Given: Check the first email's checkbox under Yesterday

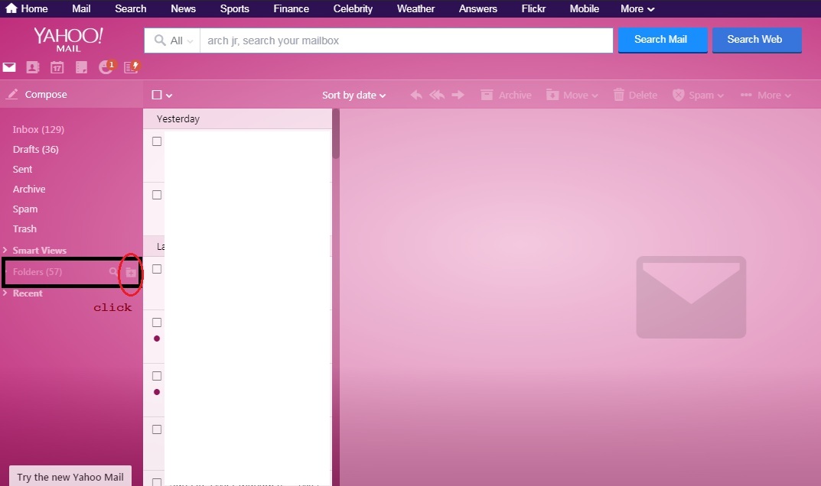Looking at the screenshot, I should click(x=156, y=141).
